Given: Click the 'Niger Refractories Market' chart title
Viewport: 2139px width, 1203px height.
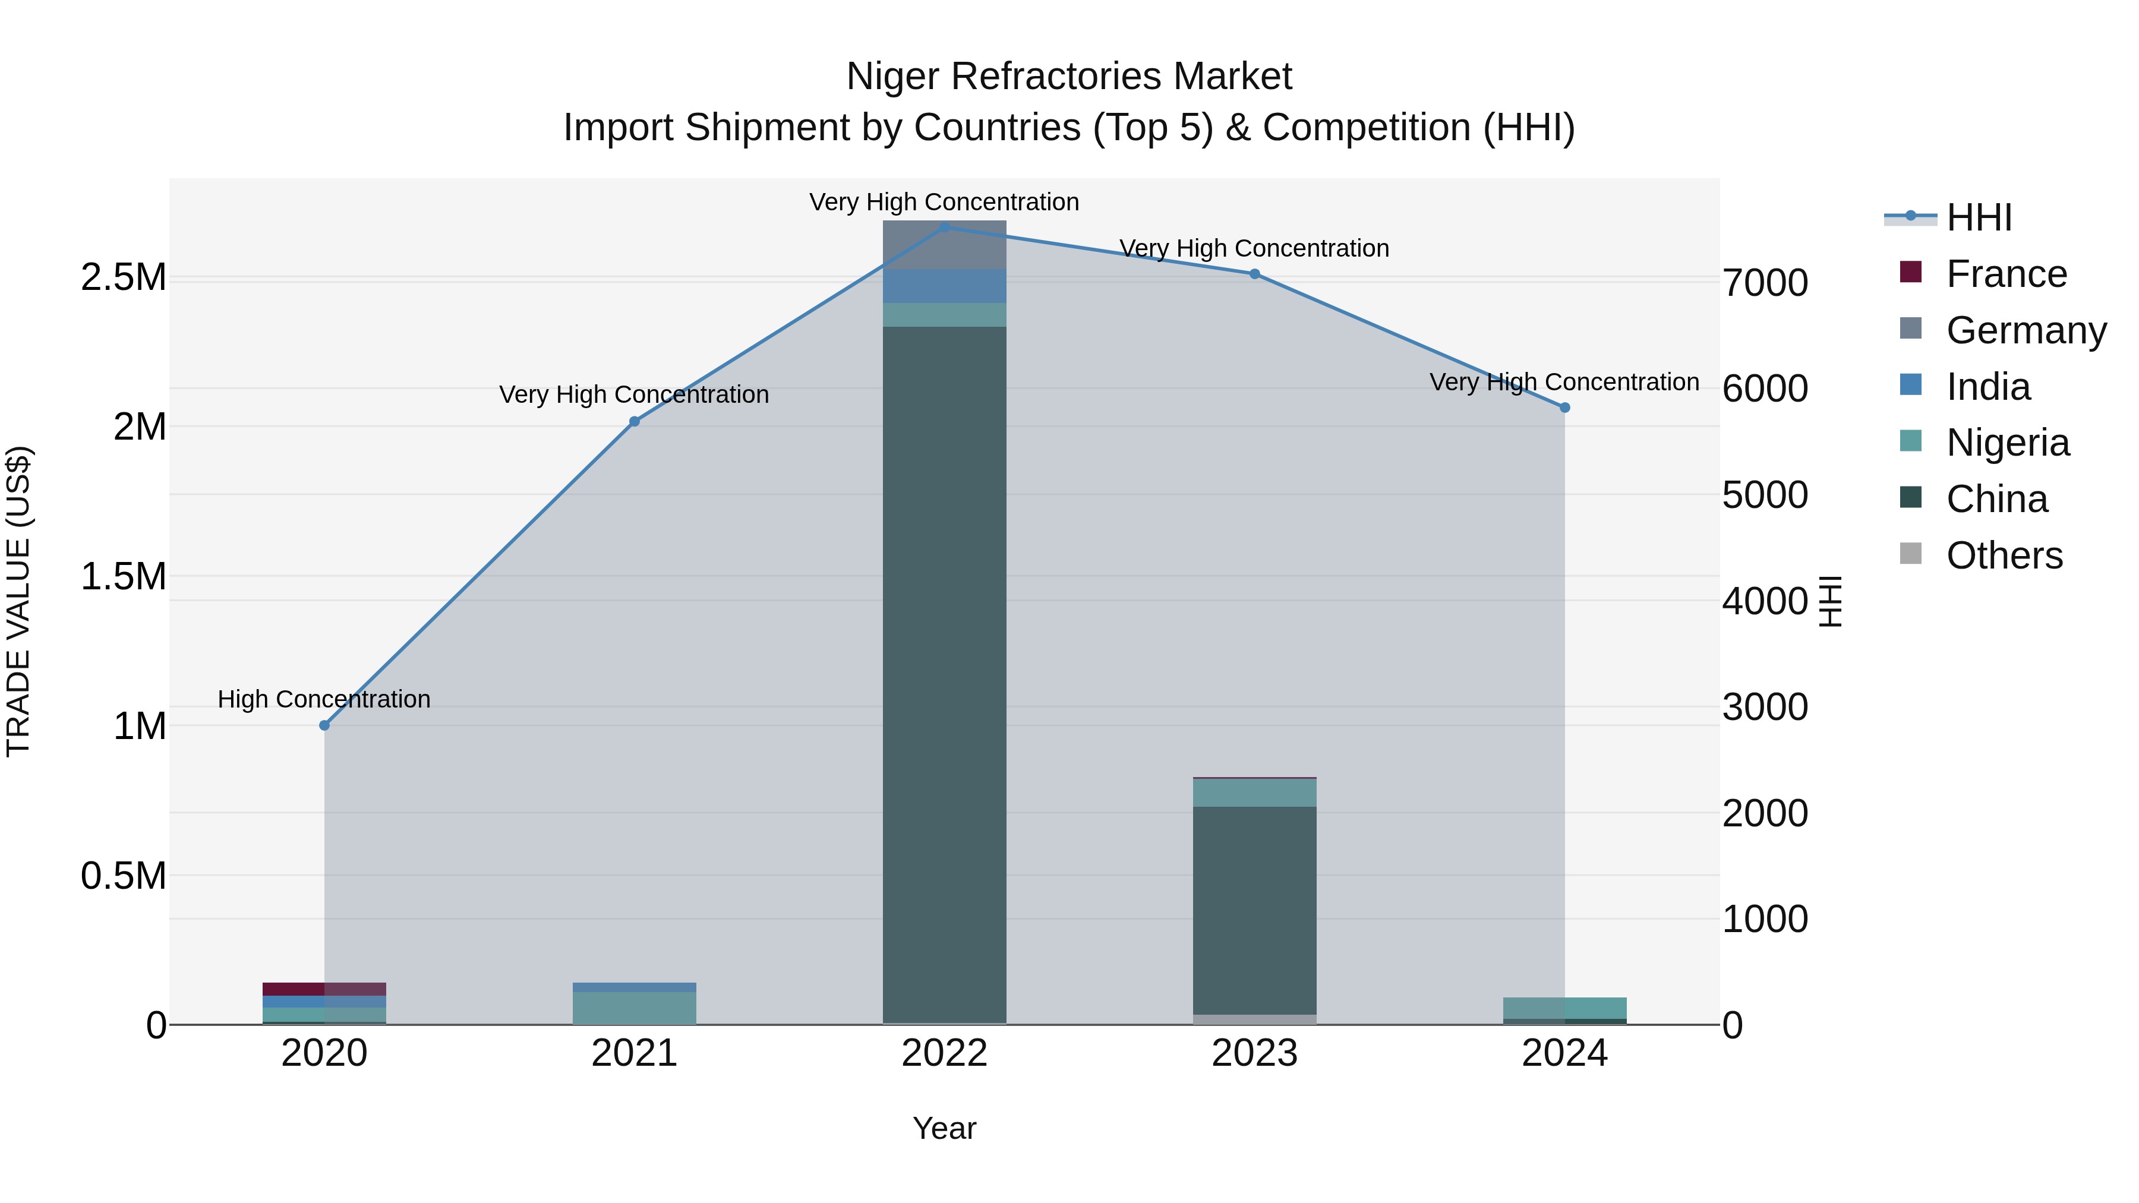Looking at the screenshot, I should click(x=1069, y=77).
